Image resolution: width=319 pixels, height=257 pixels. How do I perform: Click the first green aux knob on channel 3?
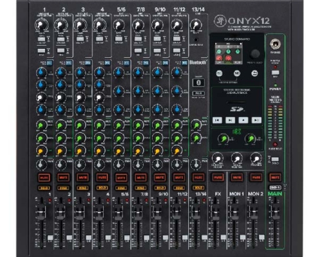(x=80, y=125)
